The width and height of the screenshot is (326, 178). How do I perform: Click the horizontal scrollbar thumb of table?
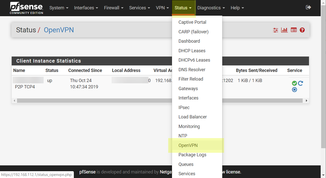pyautogui.click(x=160, y=100)
